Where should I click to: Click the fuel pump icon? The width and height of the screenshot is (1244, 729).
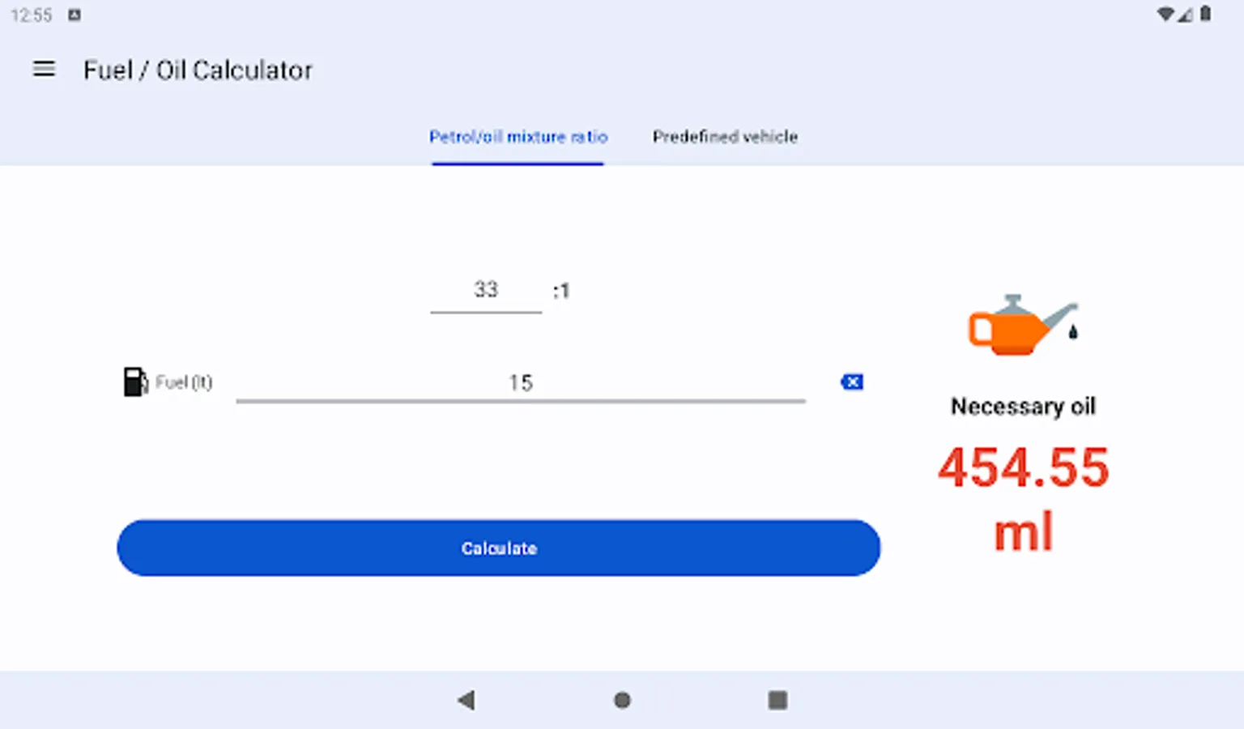click(x=135, y=382)
